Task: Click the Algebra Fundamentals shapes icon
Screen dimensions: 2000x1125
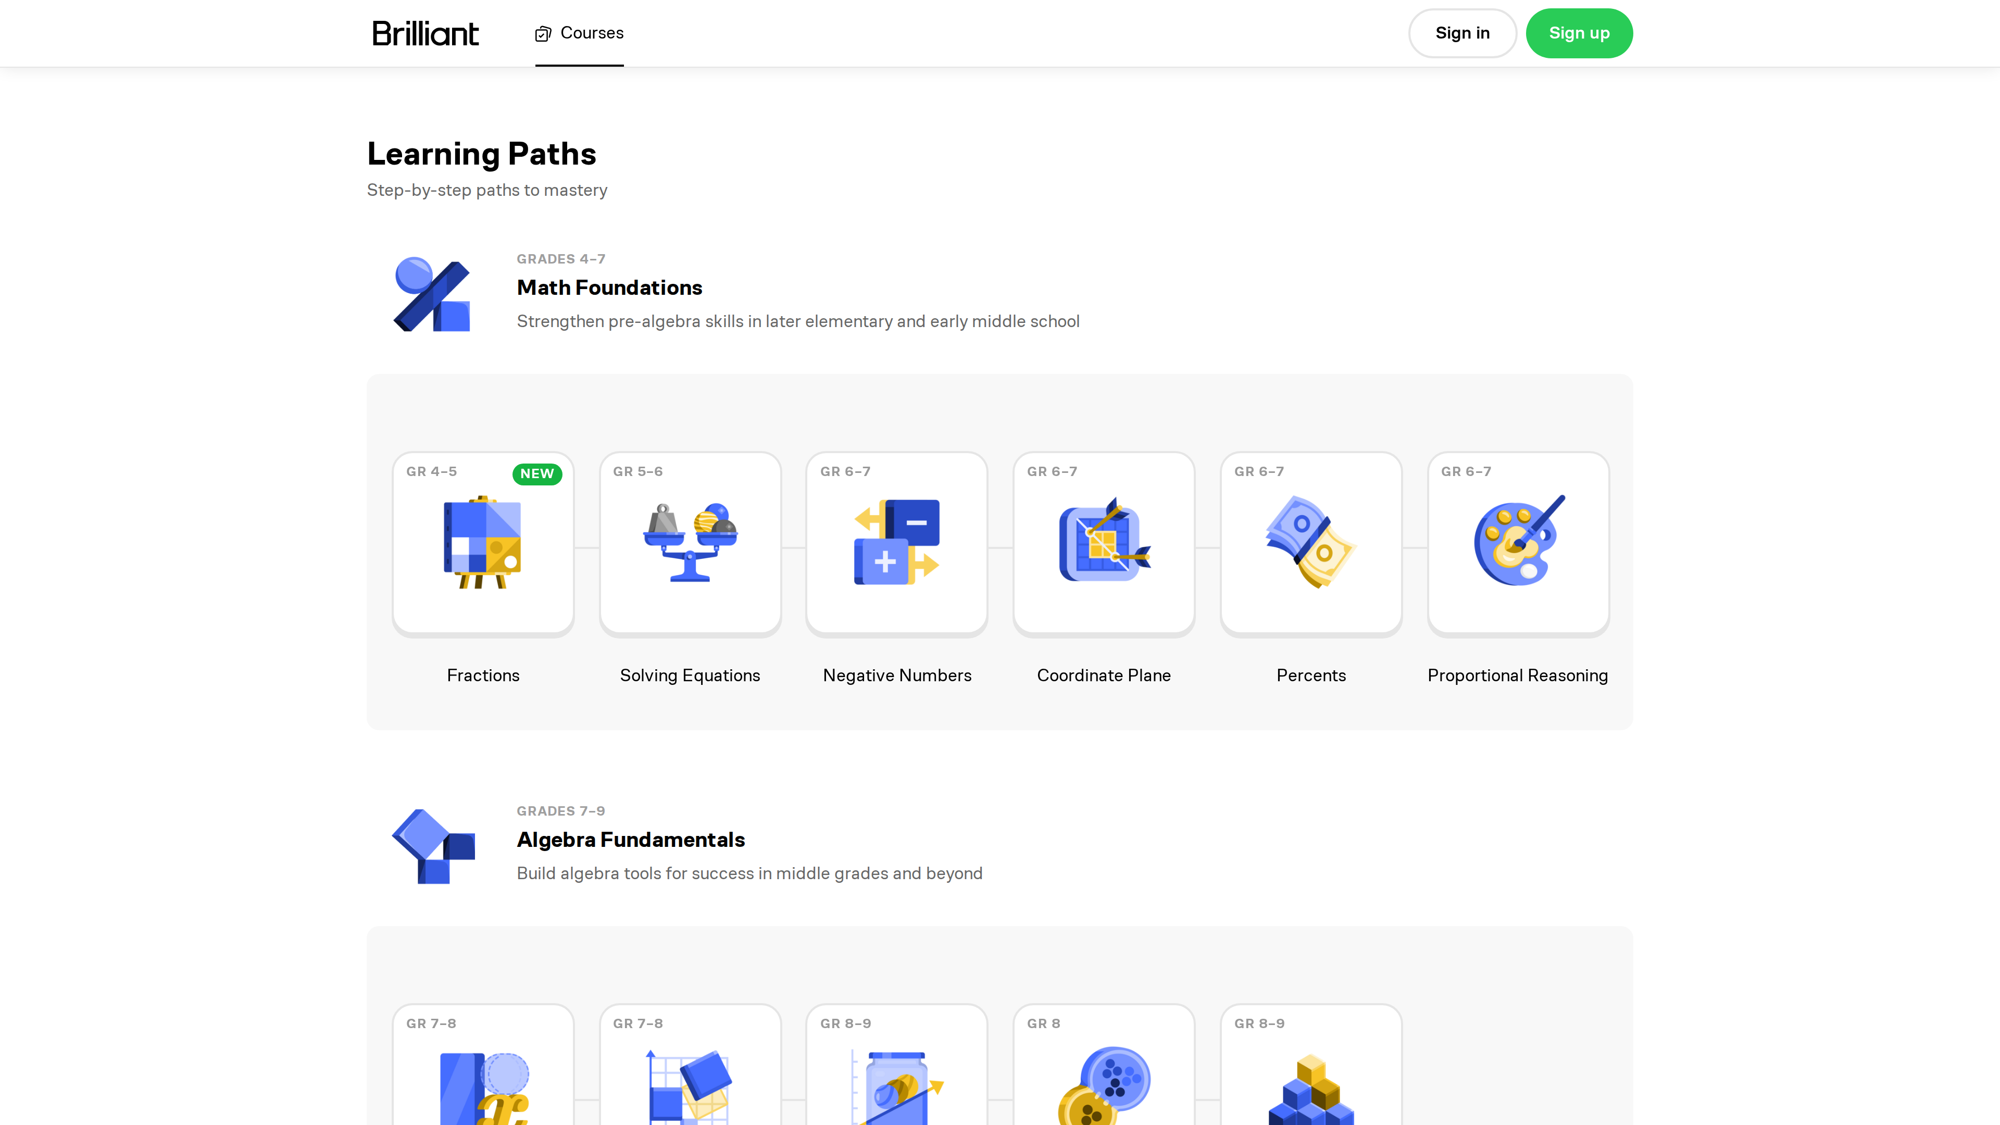Action: click(433, 846)
